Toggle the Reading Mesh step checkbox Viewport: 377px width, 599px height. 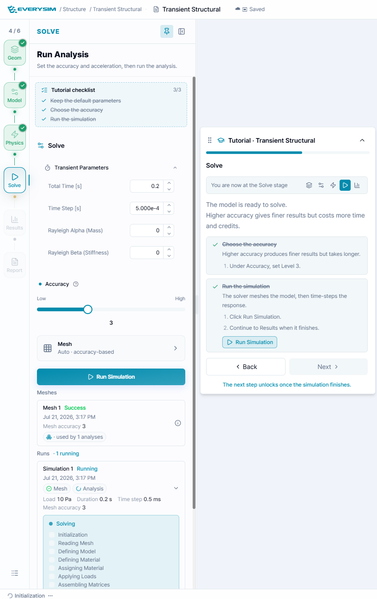pos(52,543)
